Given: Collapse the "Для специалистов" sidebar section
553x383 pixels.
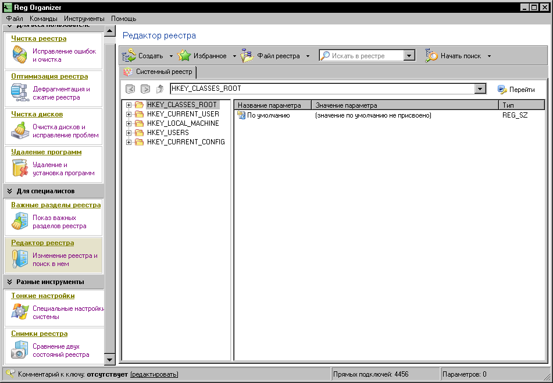Looking at the screenshot, I should point(10,191).
